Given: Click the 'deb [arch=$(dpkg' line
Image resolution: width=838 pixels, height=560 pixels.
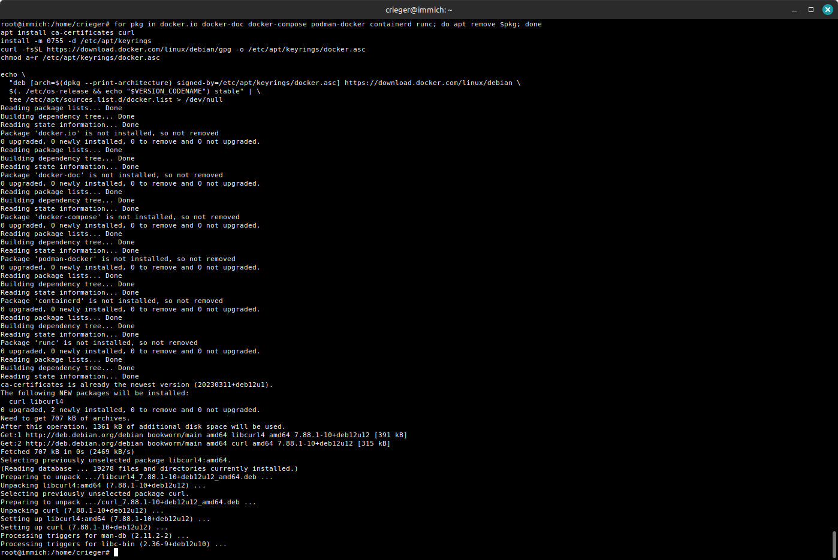Looking at the screenshot, I should pyautogui.click(x=265, y=83).
